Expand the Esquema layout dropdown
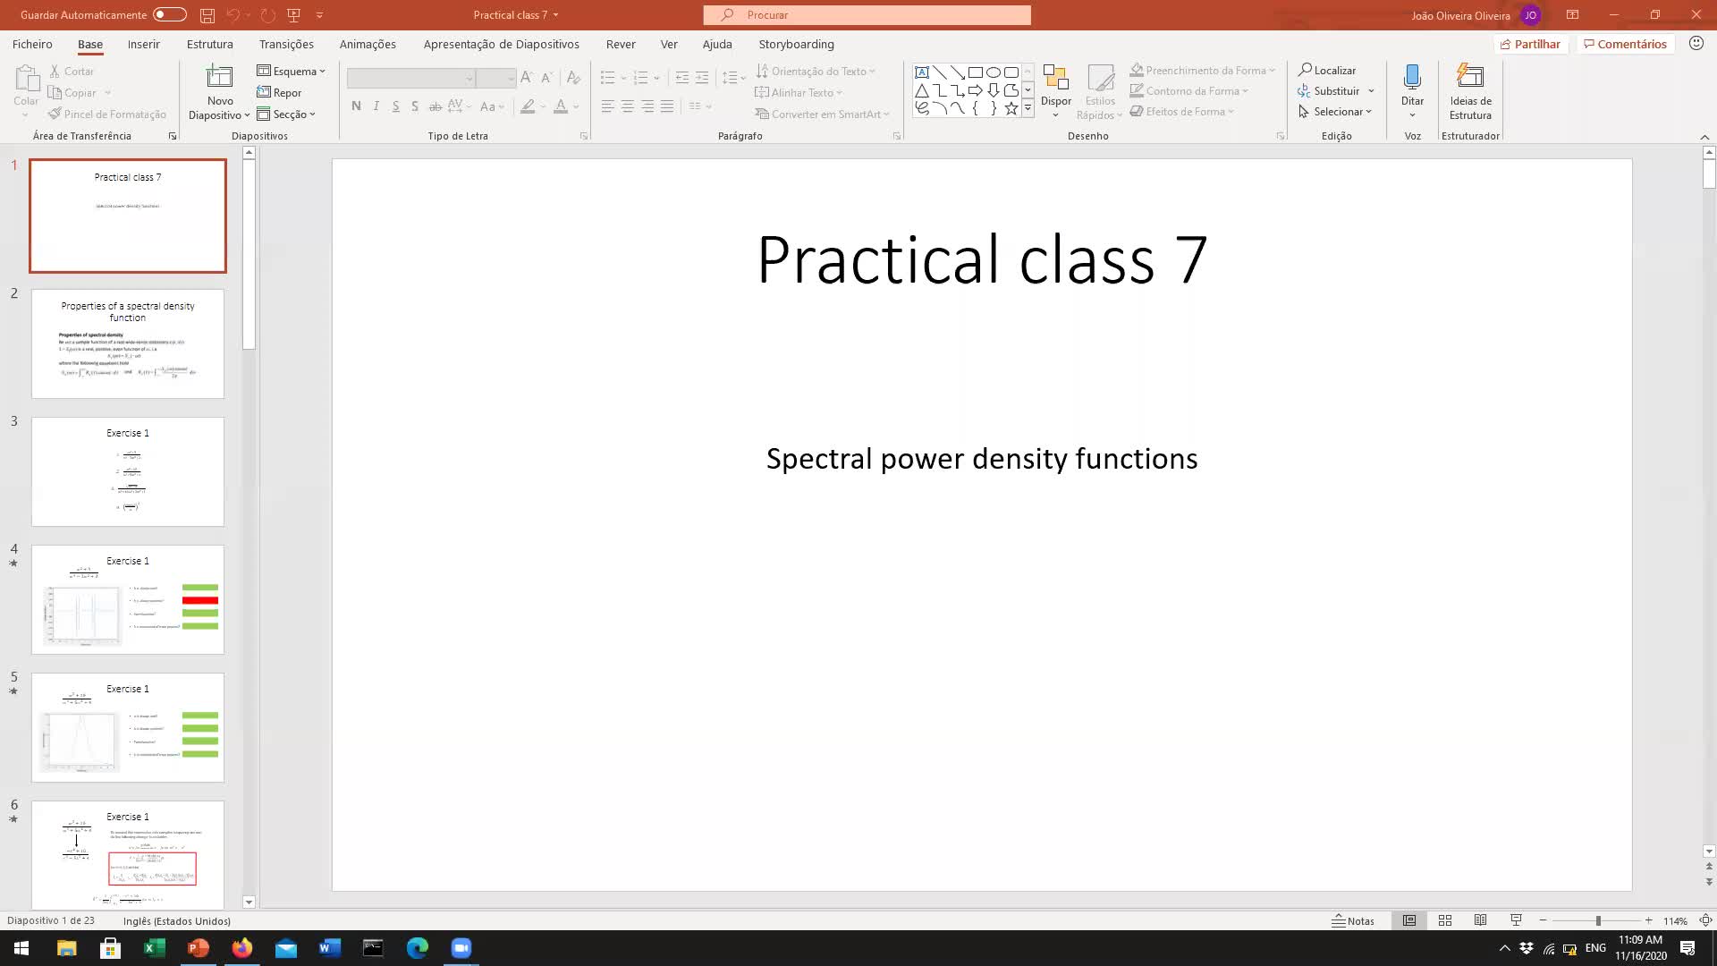Screen dimensions: 1717x966 pyautogui.click(x=292, y=72)
